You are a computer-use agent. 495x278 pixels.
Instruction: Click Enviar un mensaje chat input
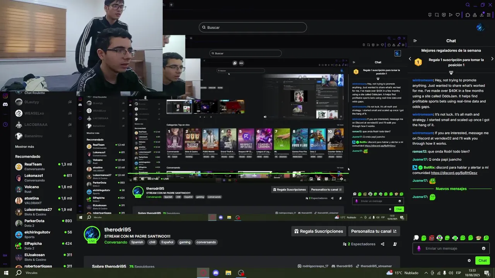tap(451, 248)
